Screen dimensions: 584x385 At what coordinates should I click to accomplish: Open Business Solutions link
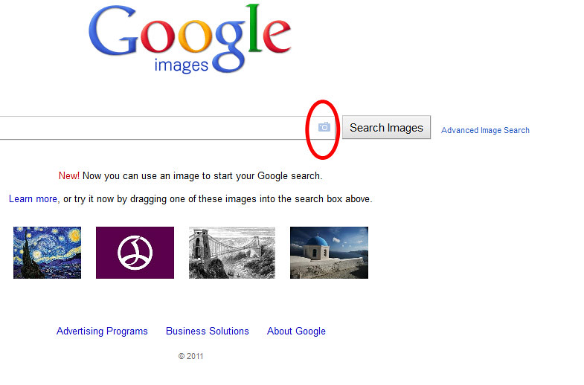207,331
